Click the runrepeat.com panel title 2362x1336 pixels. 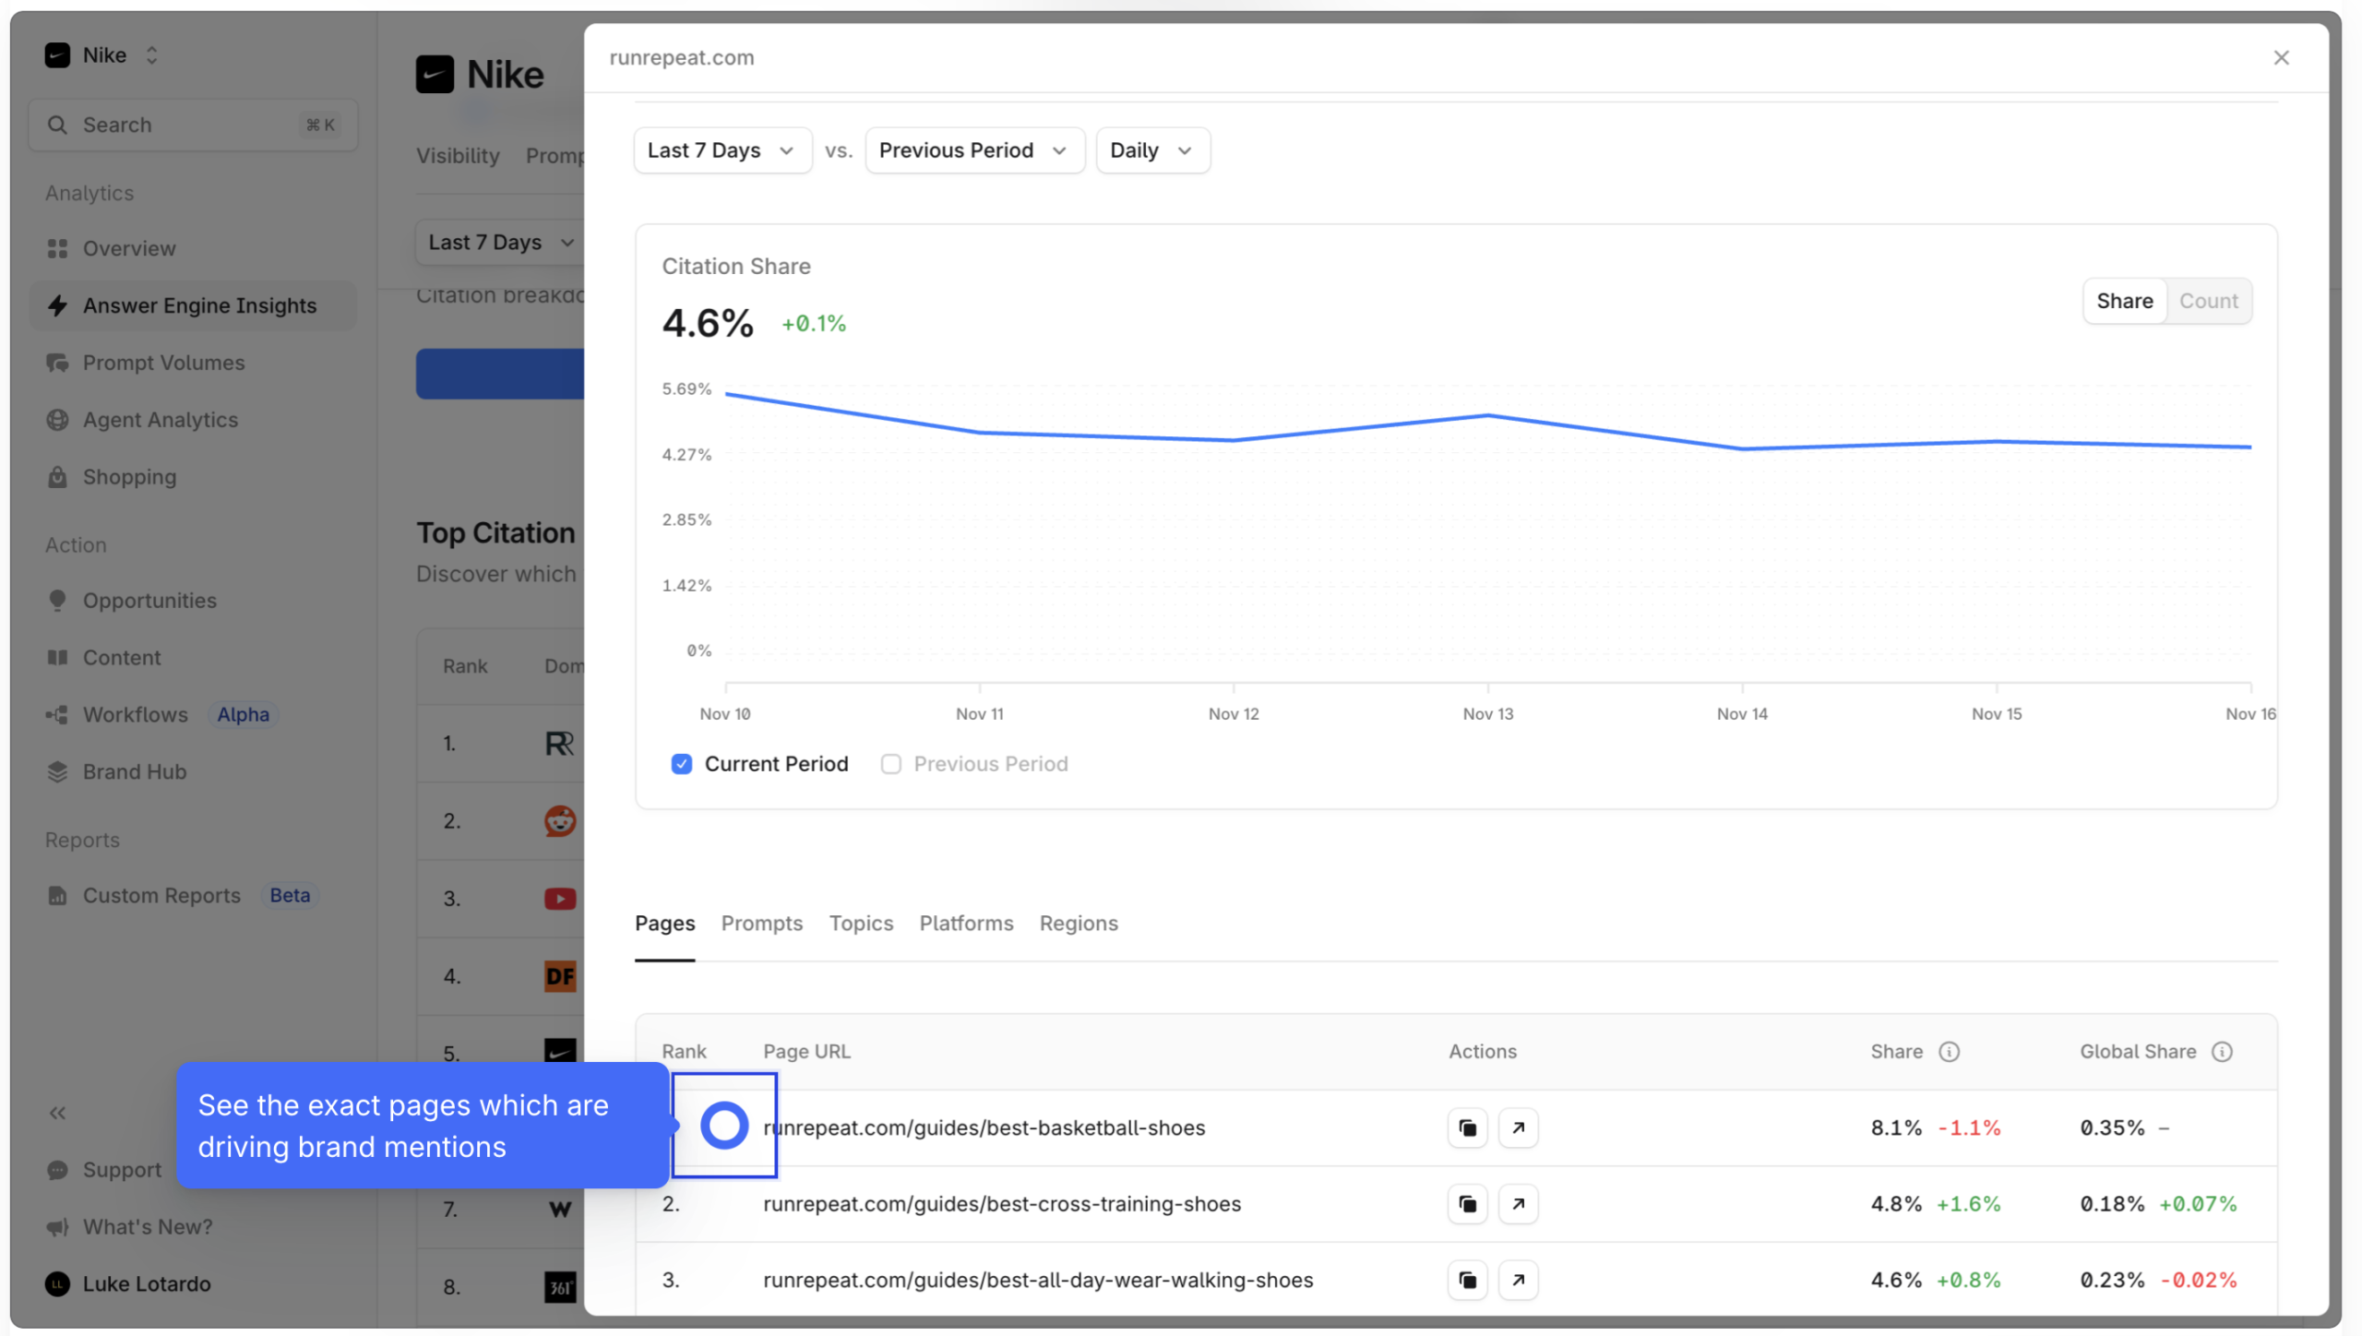pyautogui.click(x=682, y=58)
